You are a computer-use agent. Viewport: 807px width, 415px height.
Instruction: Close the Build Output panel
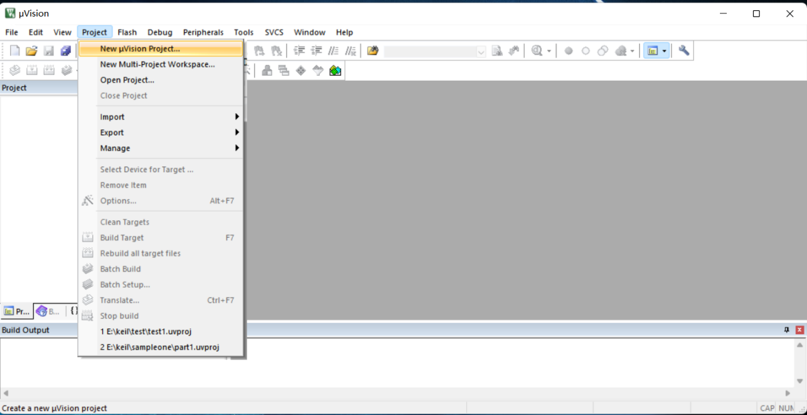coord(800,330)
